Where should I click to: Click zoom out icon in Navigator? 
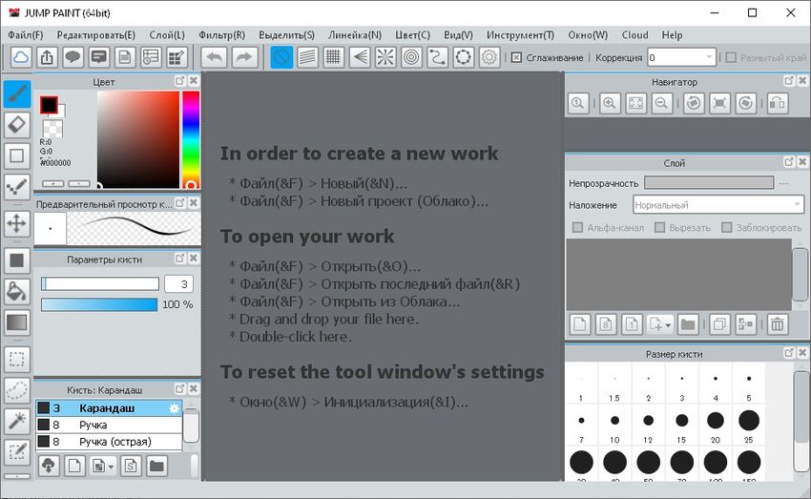pyautogui.click(x=661, y=103)
